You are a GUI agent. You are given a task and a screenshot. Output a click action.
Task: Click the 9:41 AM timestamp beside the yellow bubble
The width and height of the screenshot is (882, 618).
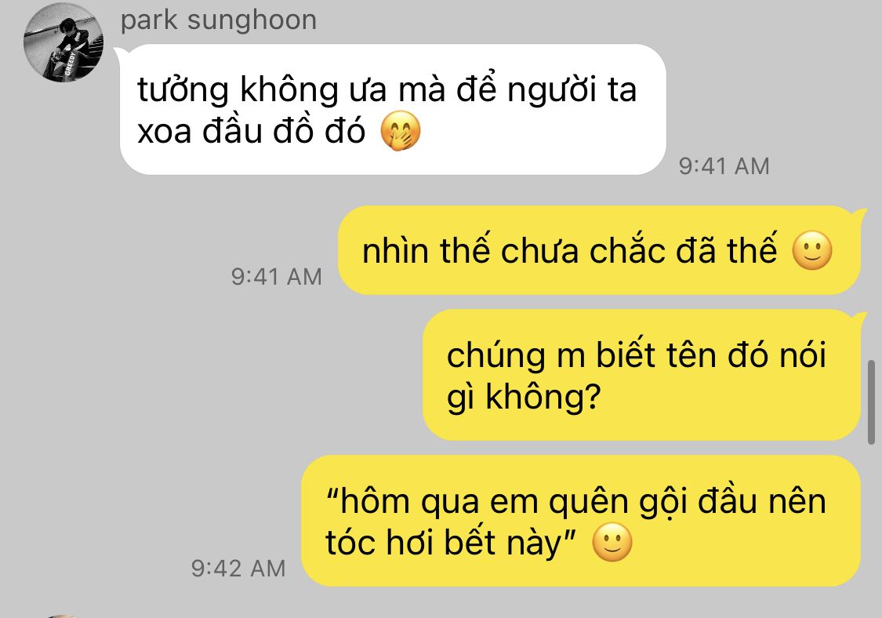click(276, 276)
